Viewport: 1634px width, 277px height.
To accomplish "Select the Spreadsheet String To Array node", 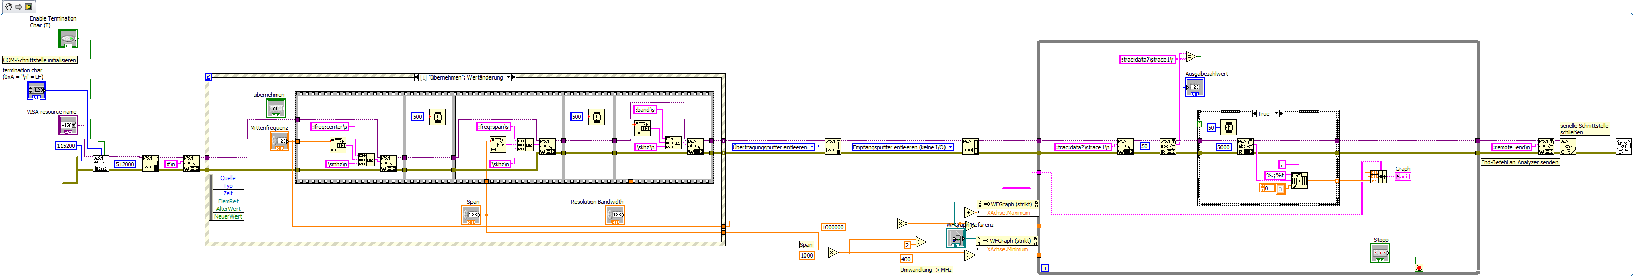I will point(1299,181).
